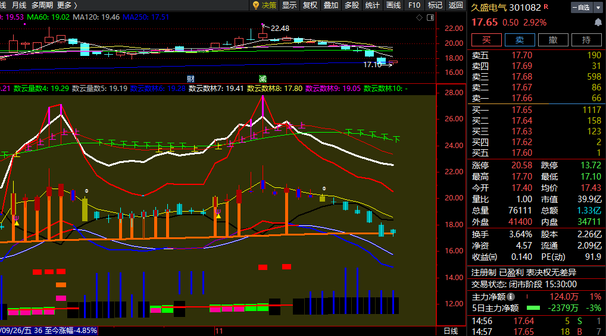Image resolution: width=606 pixels, height=336 pixels.
Task: Toggle the chart side panel layout icon
Action: [430, 17]
